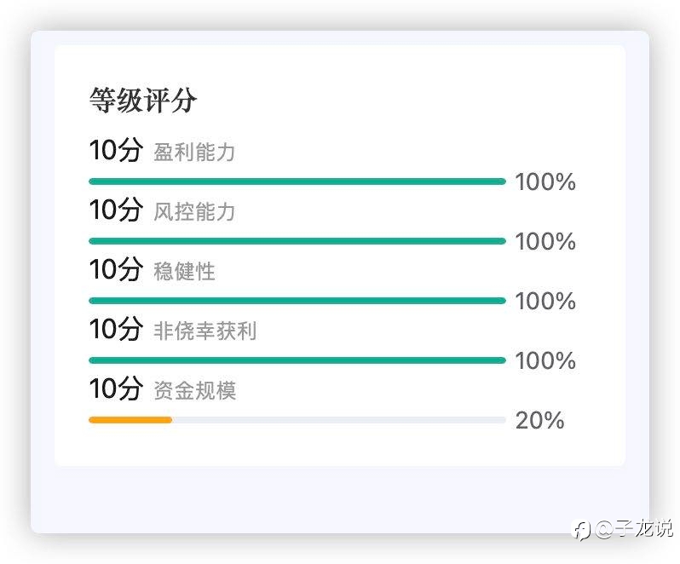Select the 风控能力 label
The height and width of the screenshot is (564, 680).
pyautogui.click(x=194, y=212)
